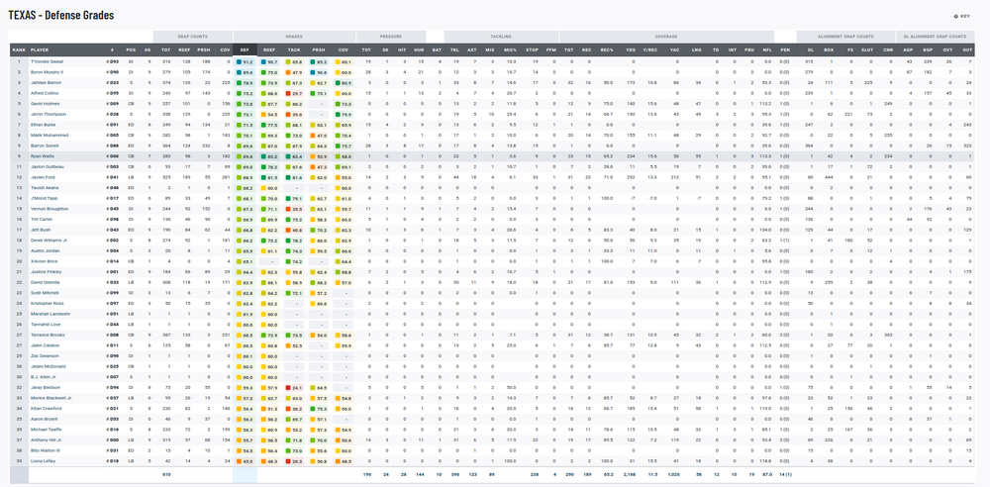Click Jaray Bledsoe's 24.1 tackle grade badge
The width and height of the screenshot is (990, 487).
pos(295,388)
